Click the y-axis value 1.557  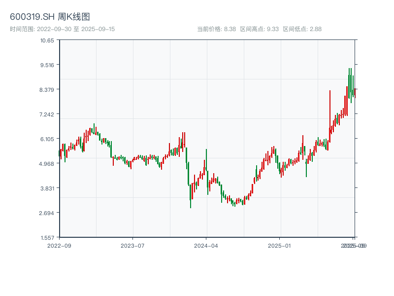tap(47, 238)
